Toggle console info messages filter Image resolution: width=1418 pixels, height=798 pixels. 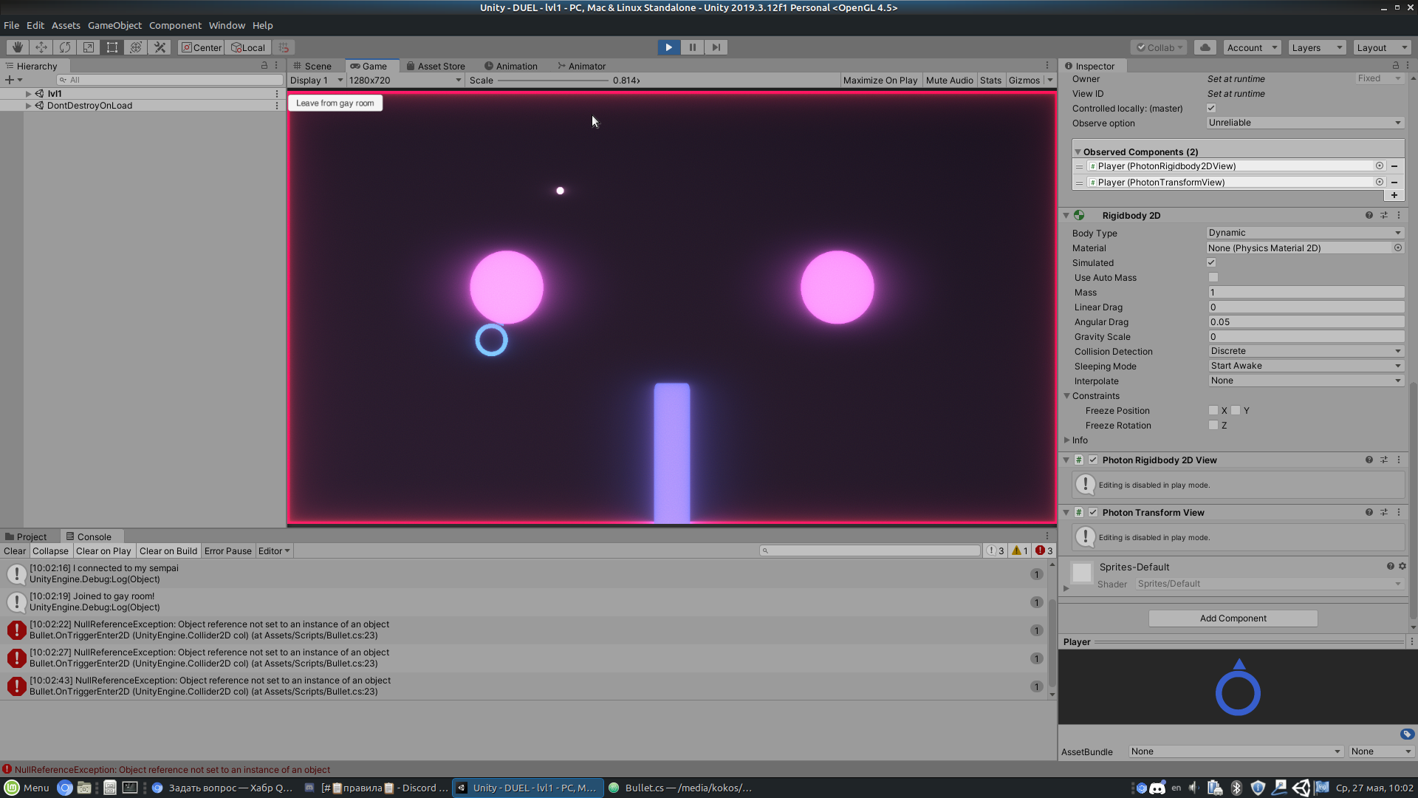(996, 550)
